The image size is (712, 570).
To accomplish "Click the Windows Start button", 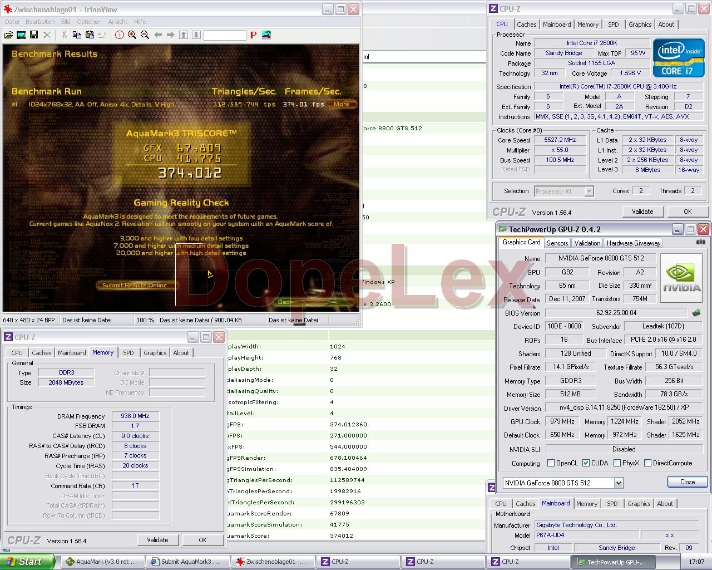I will coord(27,562).
